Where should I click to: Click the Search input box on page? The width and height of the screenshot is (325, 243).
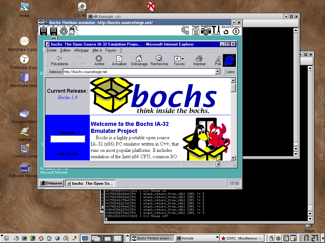click(x=68, y=139)
